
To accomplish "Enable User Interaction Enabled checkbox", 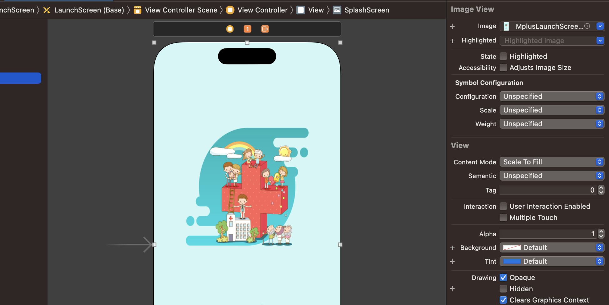I will [x=503, y=206].
